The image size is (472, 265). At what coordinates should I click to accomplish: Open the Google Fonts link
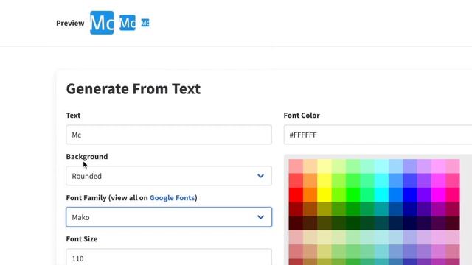coord(172,198)
